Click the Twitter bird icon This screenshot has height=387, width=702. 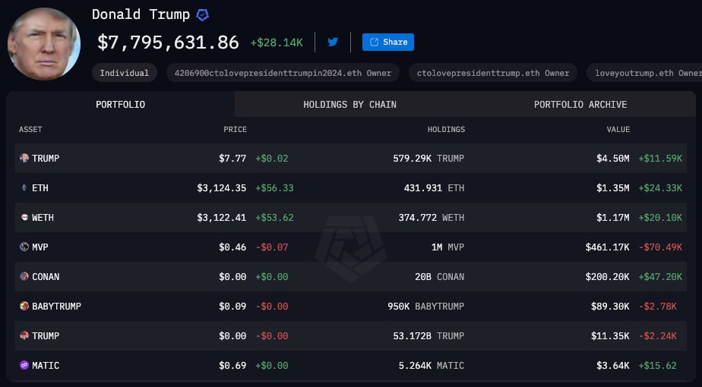pos(333,42)
